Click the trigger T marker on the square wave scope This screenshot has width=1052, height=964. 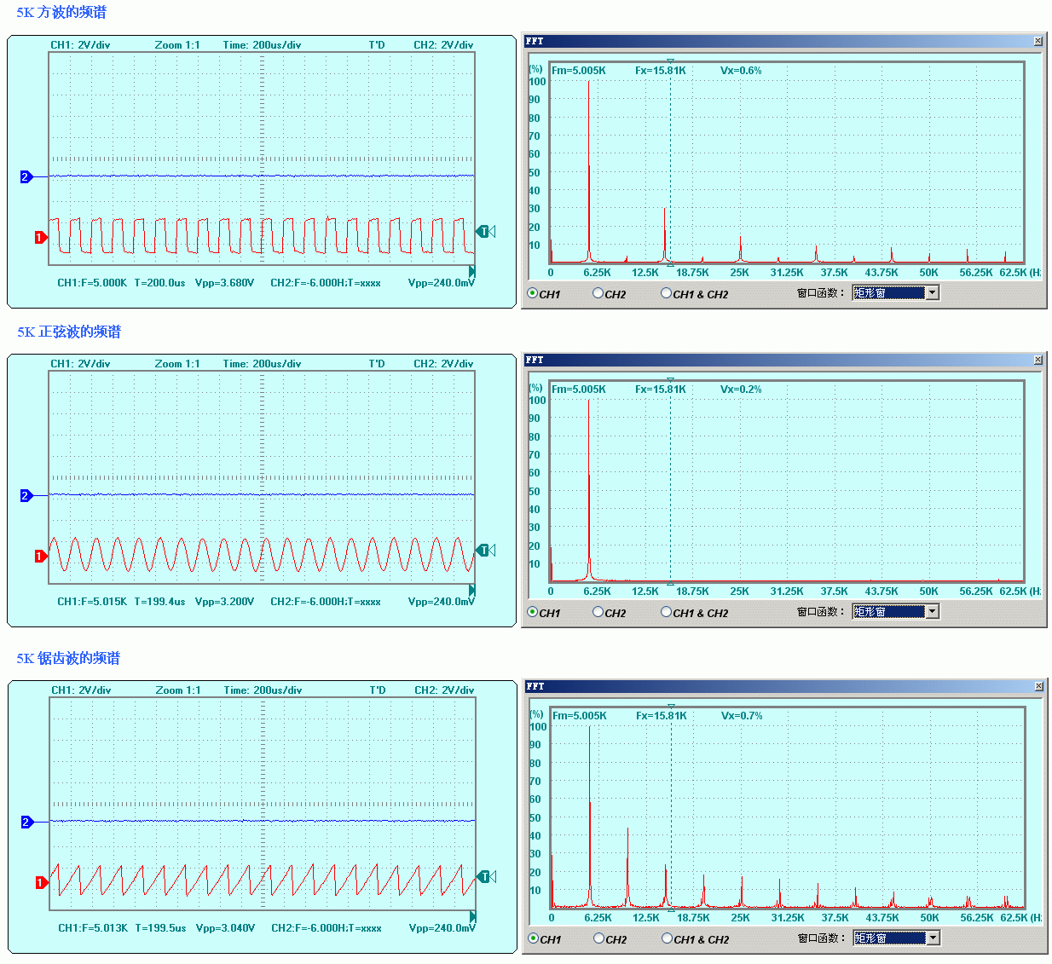(x=484, y=231)
